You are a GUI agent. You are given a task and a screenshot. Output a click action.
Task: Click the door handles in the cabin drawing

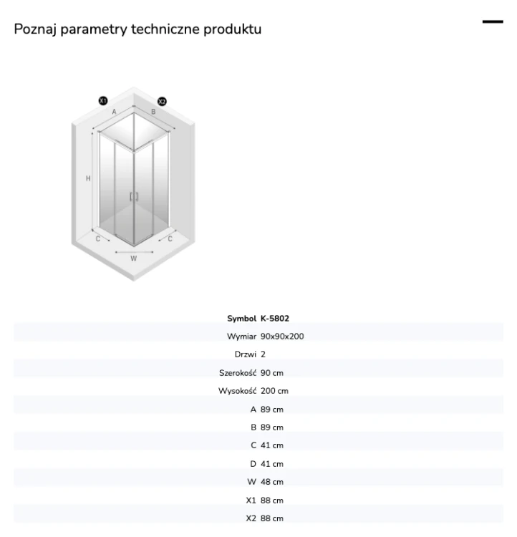(134, 197)
